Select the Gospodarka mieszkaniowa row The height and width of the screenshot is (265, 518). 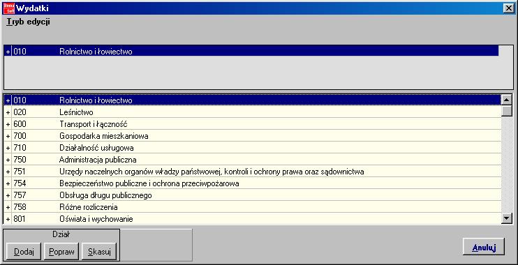[x=253, y=136]
